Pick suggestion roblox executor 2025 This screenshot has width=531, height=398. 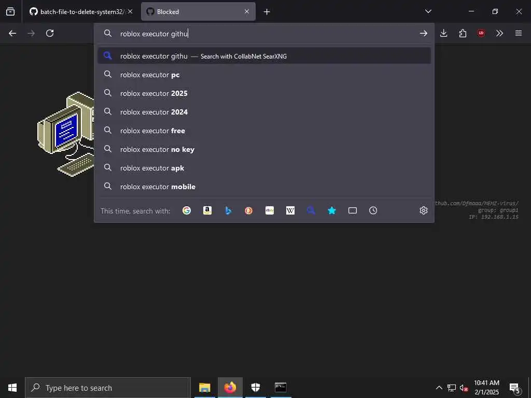264,93
